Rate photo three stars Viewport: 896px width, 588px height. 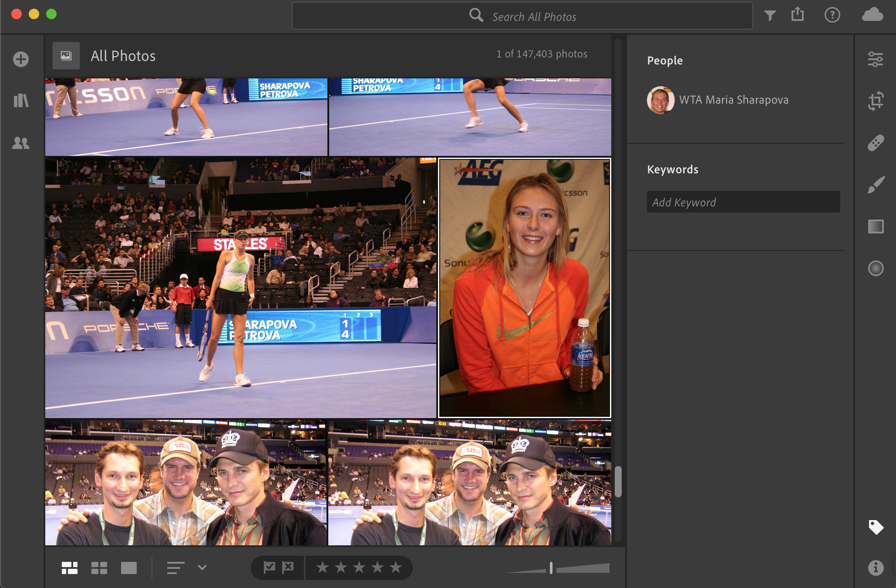pyautogui.click(x=359, y=568)
